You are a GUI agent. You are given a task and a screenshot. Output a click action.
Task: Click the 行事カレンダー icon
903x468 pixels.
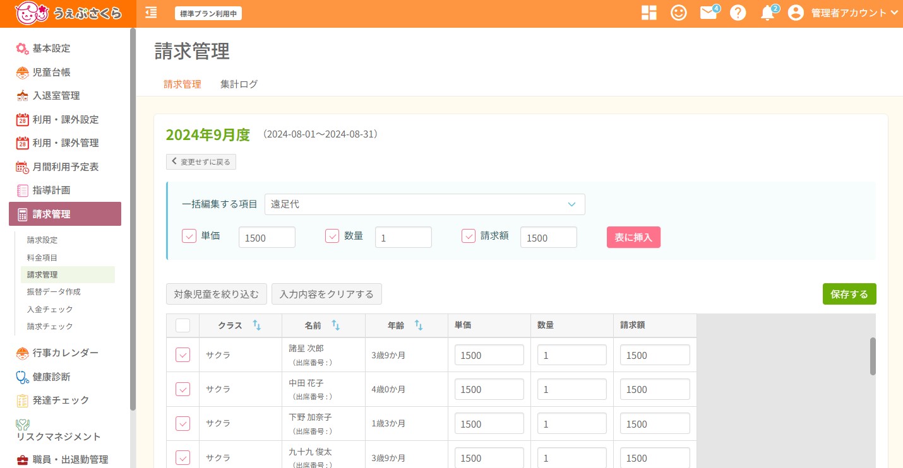pyautogui.click(x=23, y=353)
